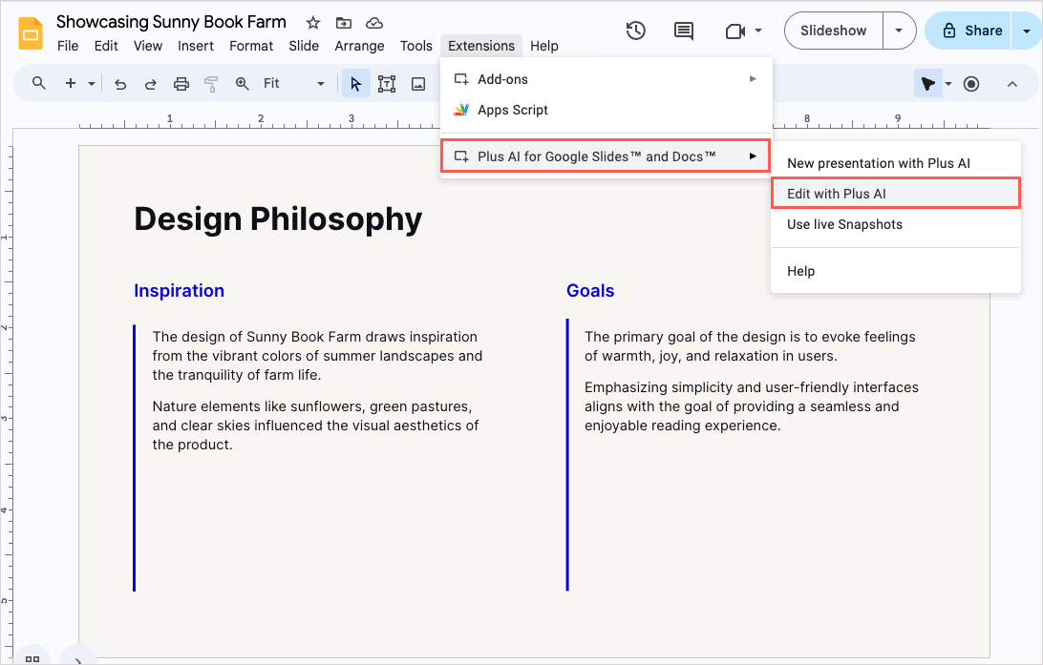Click the Goals subheading
Screen dimensions: 1043x665
click(590, 291)
